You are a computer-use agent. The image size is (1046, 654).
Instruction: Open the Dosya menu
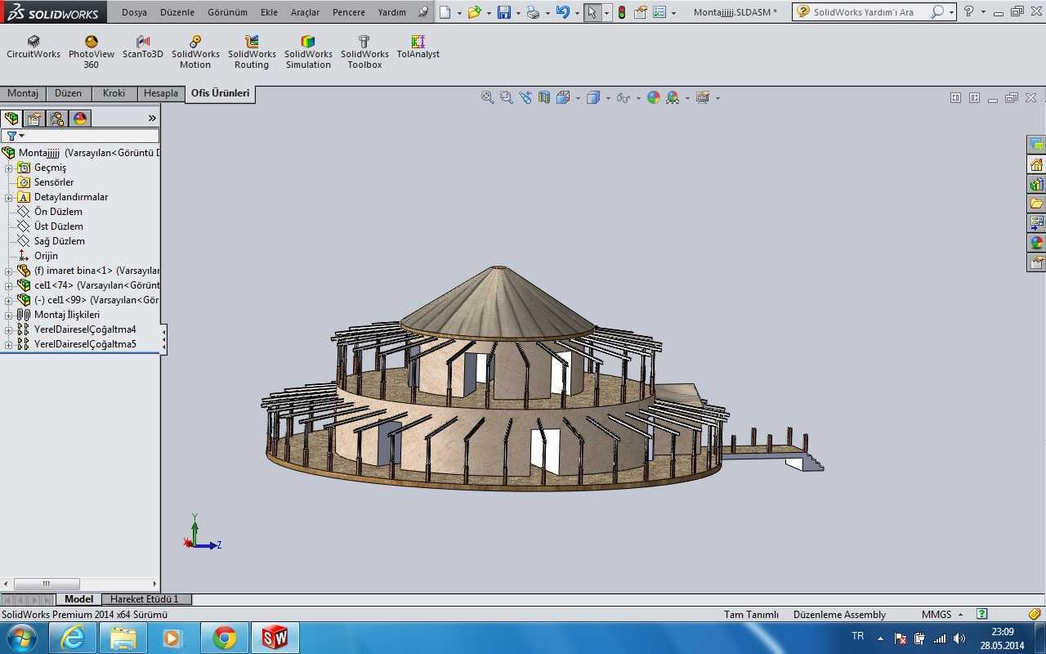coord(134,12)
